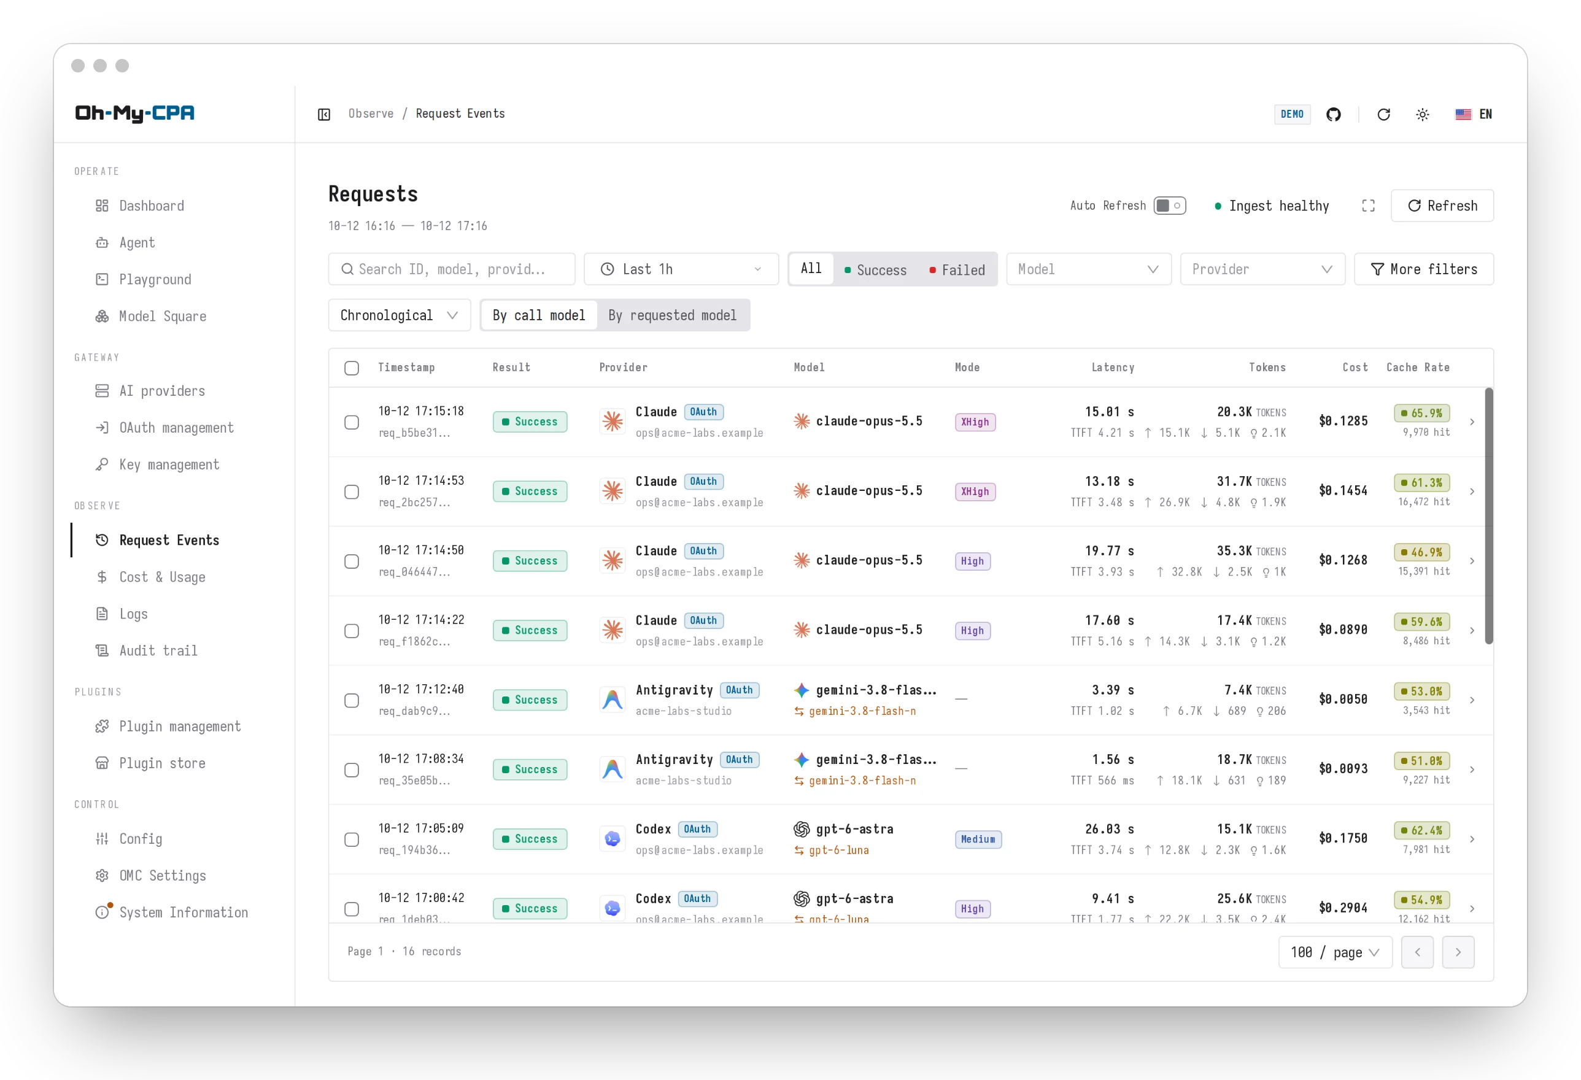The width and height of the screenshot is (1581, 1080).
Task: Change the 100 / page size dropdown
Action: [x=1335, y=952]
